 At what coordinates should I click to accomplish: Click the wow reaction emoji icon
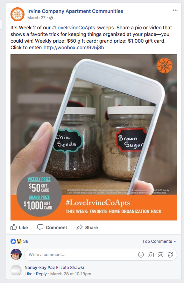(19, 241)
